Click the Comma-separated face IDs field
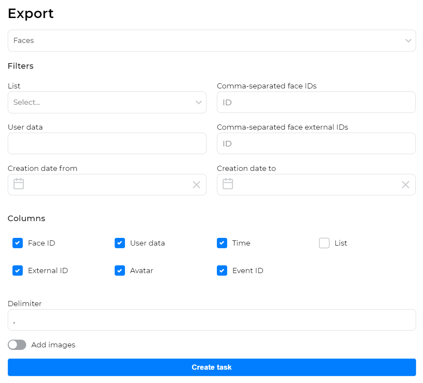The height and width of the screenshot is (383, 423). (316, 102)
